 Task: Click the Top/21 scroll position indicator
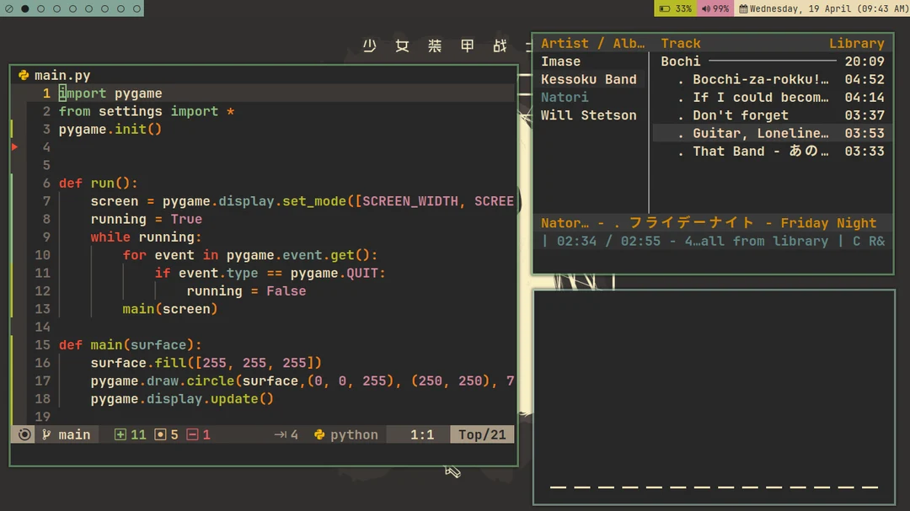(482, 434)
